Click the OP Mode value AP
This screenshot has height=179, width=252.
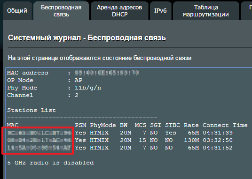click(79, 80)
